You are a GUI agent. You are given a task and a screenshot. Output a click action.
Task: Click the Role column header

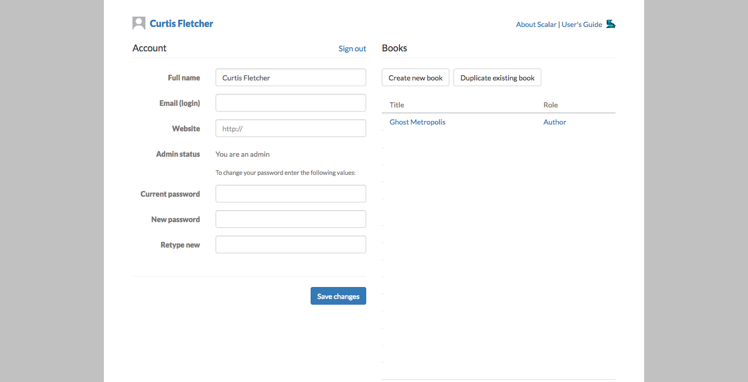[x=550, y=105]
